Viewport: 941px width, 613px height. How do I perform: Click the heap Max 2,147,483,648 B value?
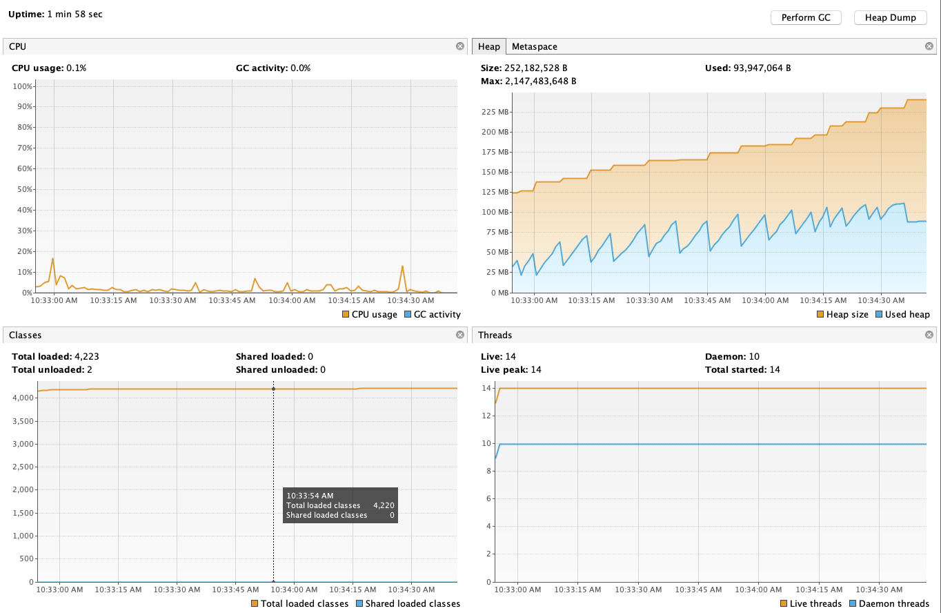pyautogui.click(x=528, y=81)
